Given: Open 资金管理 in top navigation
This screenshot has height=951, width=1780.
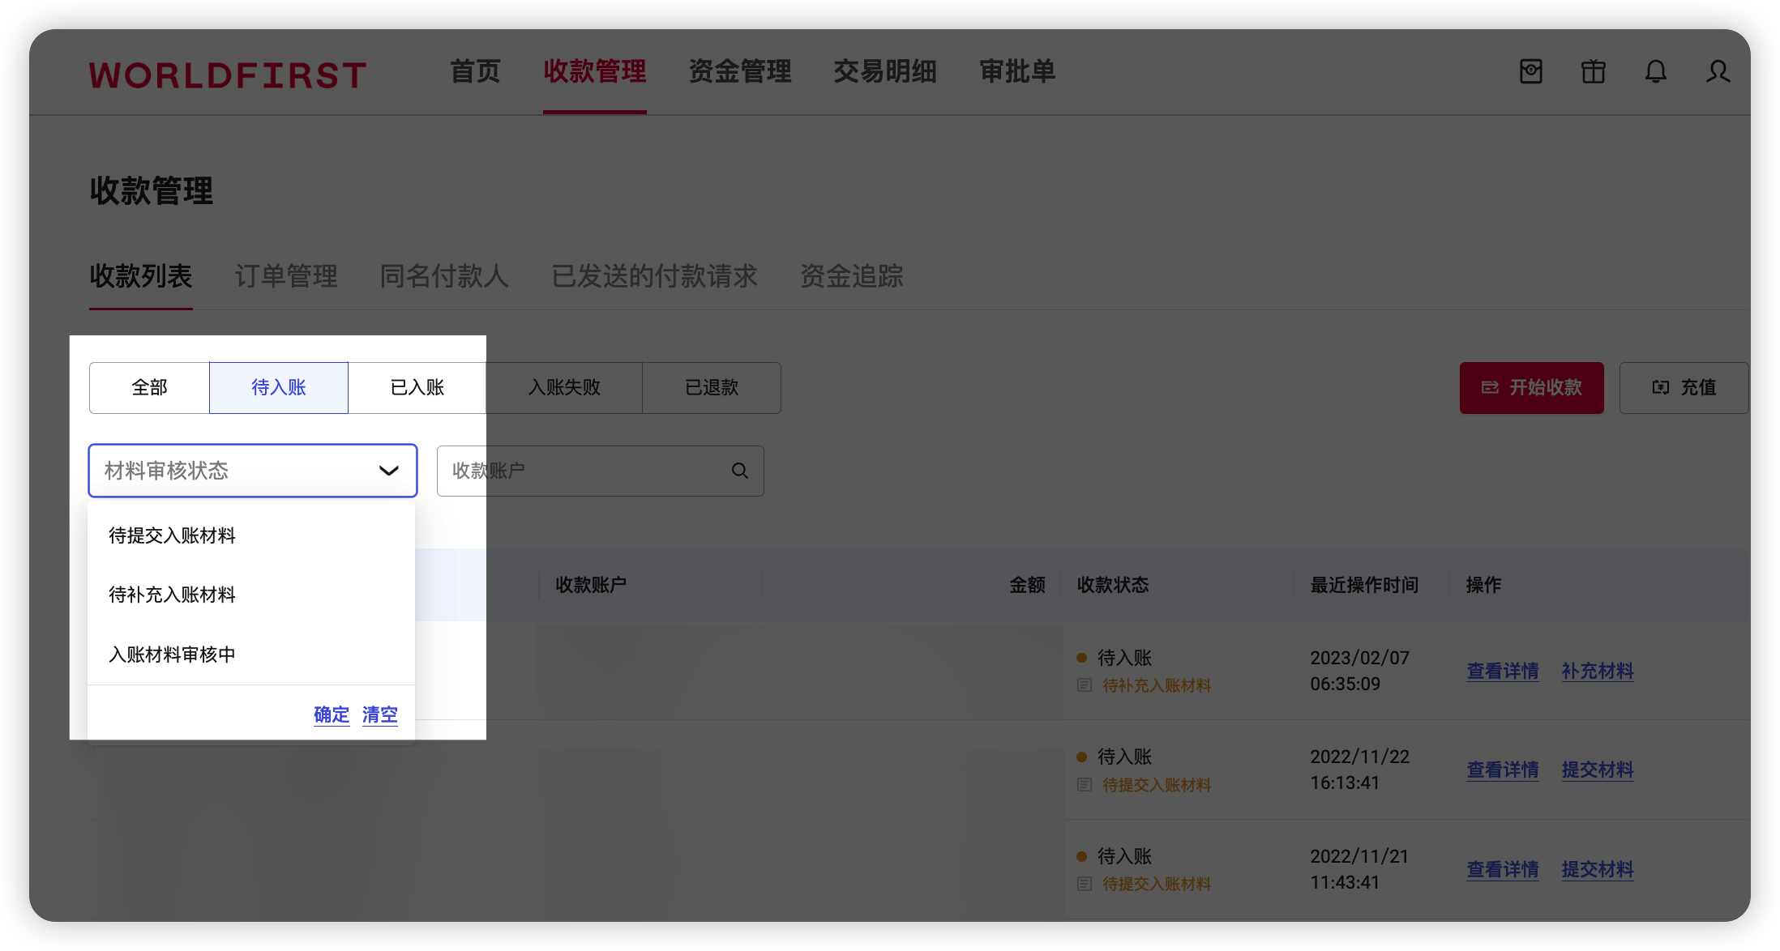Looking at the screenshot, I should tap(739, 71).
